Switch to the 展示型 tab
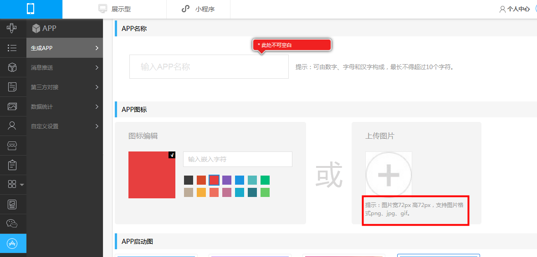 pos(114,9)
